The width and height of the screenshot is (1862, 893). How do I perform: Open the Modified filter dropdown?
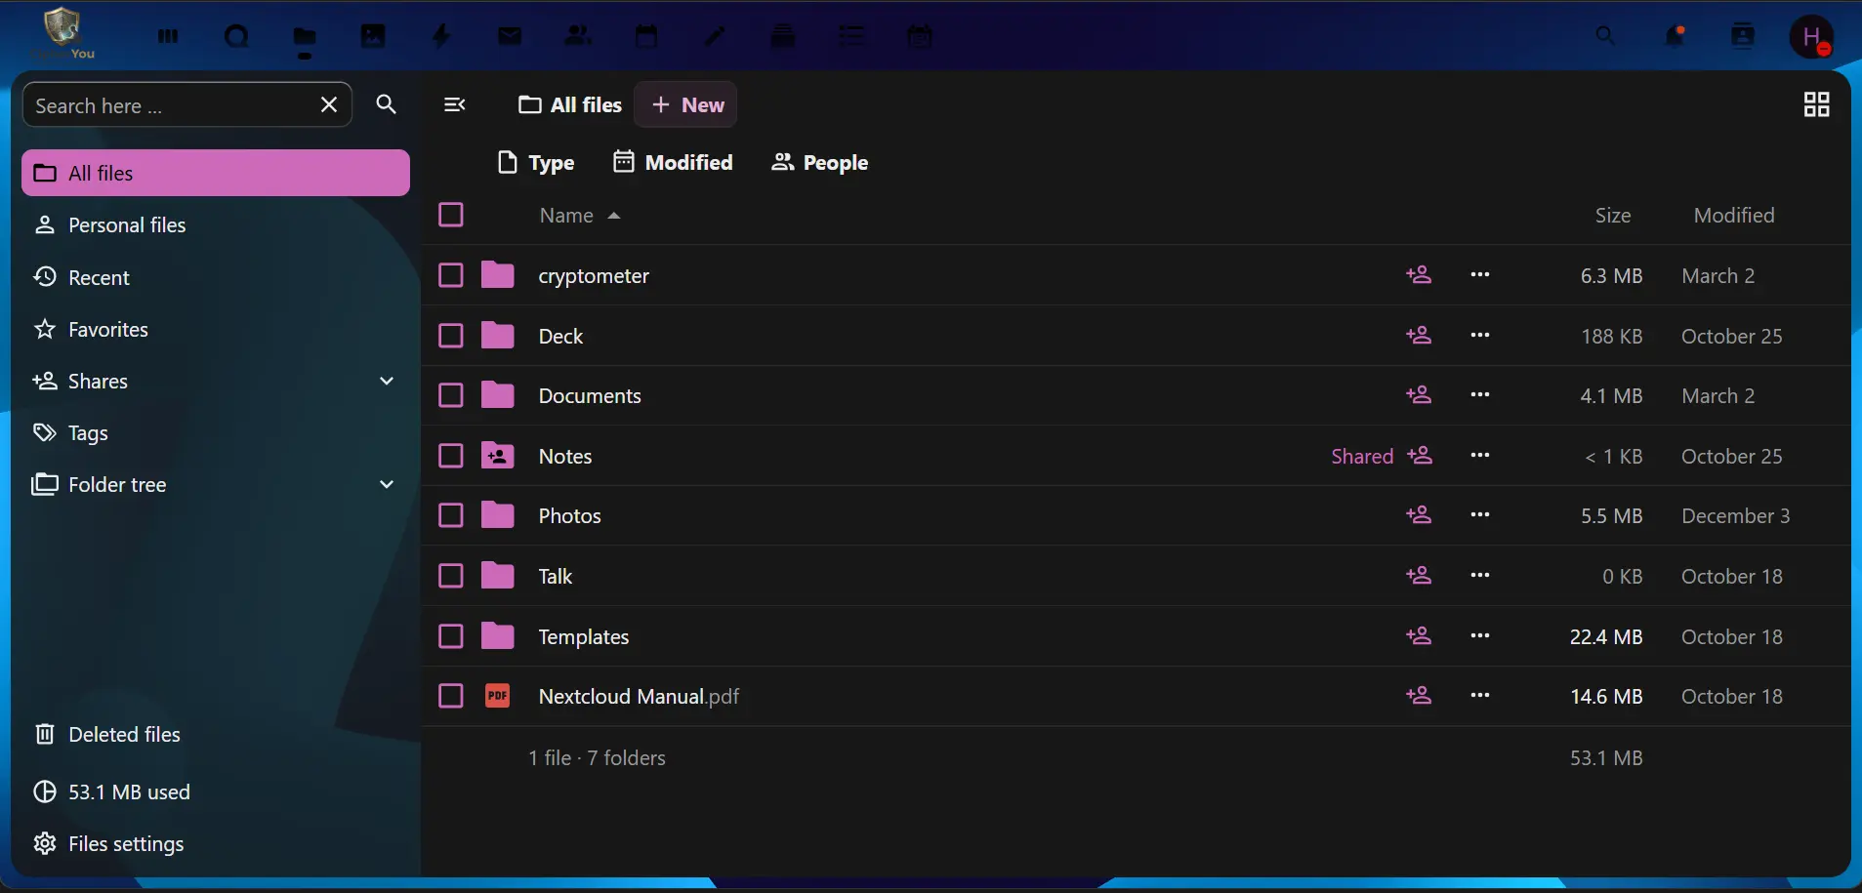[x=673, y=162]
